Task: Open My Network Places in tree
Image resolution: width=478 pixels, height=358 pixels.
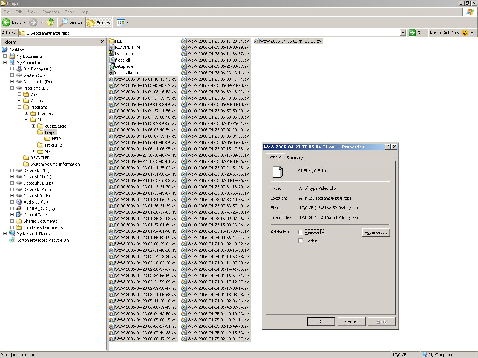Action: point(33,234)
